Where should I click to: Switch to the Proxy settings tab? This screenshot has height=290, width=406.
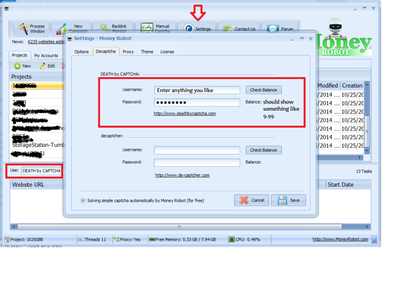pos(128,52)
